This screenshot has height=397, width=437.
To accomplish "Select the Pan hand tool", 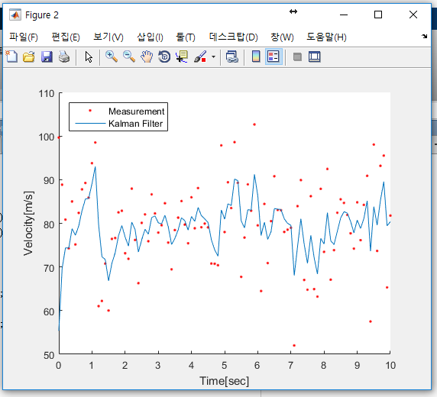I will (147, 56).
